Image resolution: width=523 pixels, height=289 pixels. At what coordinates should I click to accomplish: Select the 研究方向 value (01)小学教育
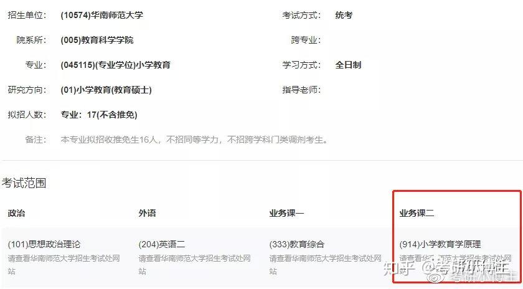point(106,90)
